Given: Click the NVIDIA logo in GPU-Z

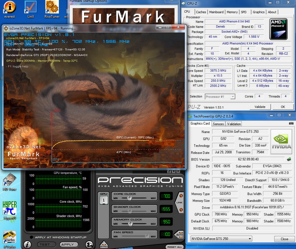Looking at the screenshot, I should 281,142.
